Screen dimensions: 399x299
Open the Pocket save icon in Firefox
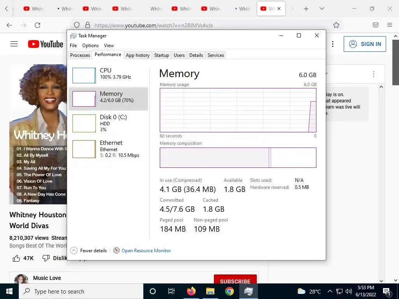376,25
